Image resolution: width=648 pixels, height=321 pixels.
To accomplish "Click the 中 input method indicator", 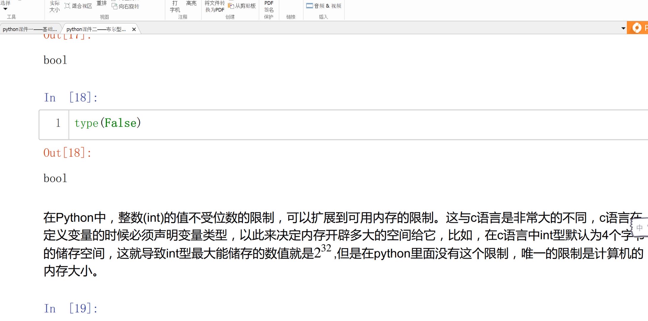I will [639, 228].
